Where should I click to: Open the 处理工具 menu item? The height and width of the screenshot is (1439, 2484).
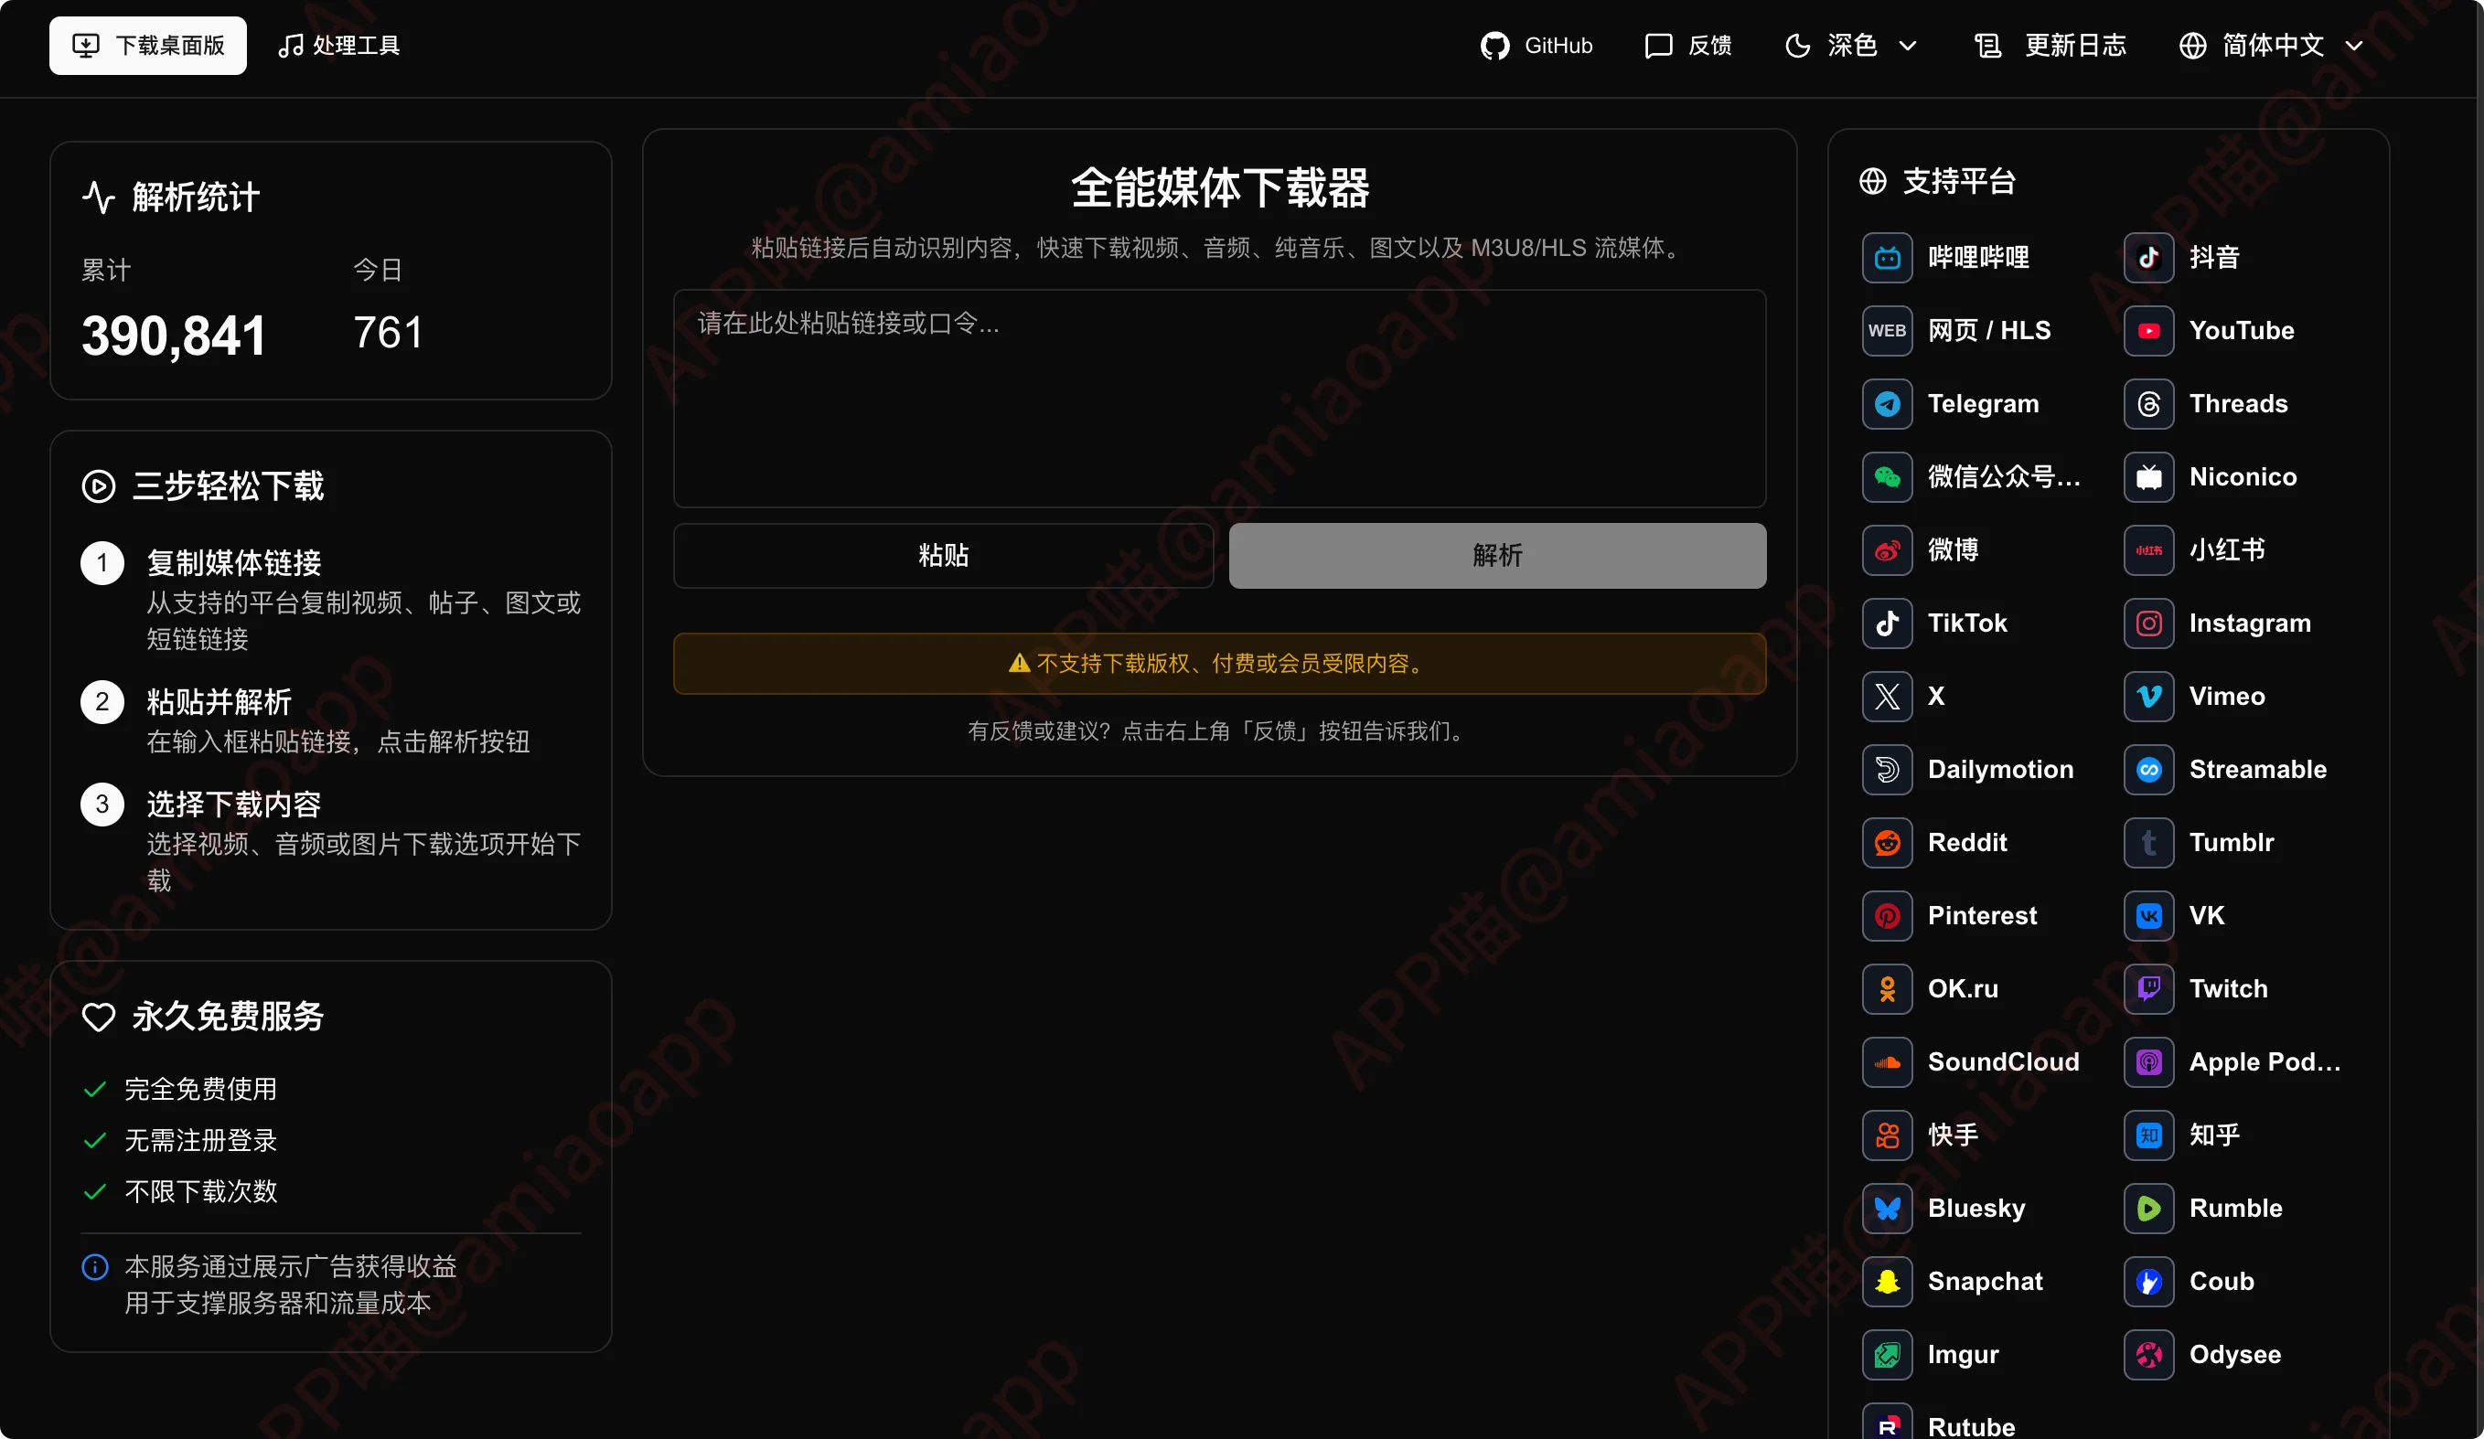point(339,46)
